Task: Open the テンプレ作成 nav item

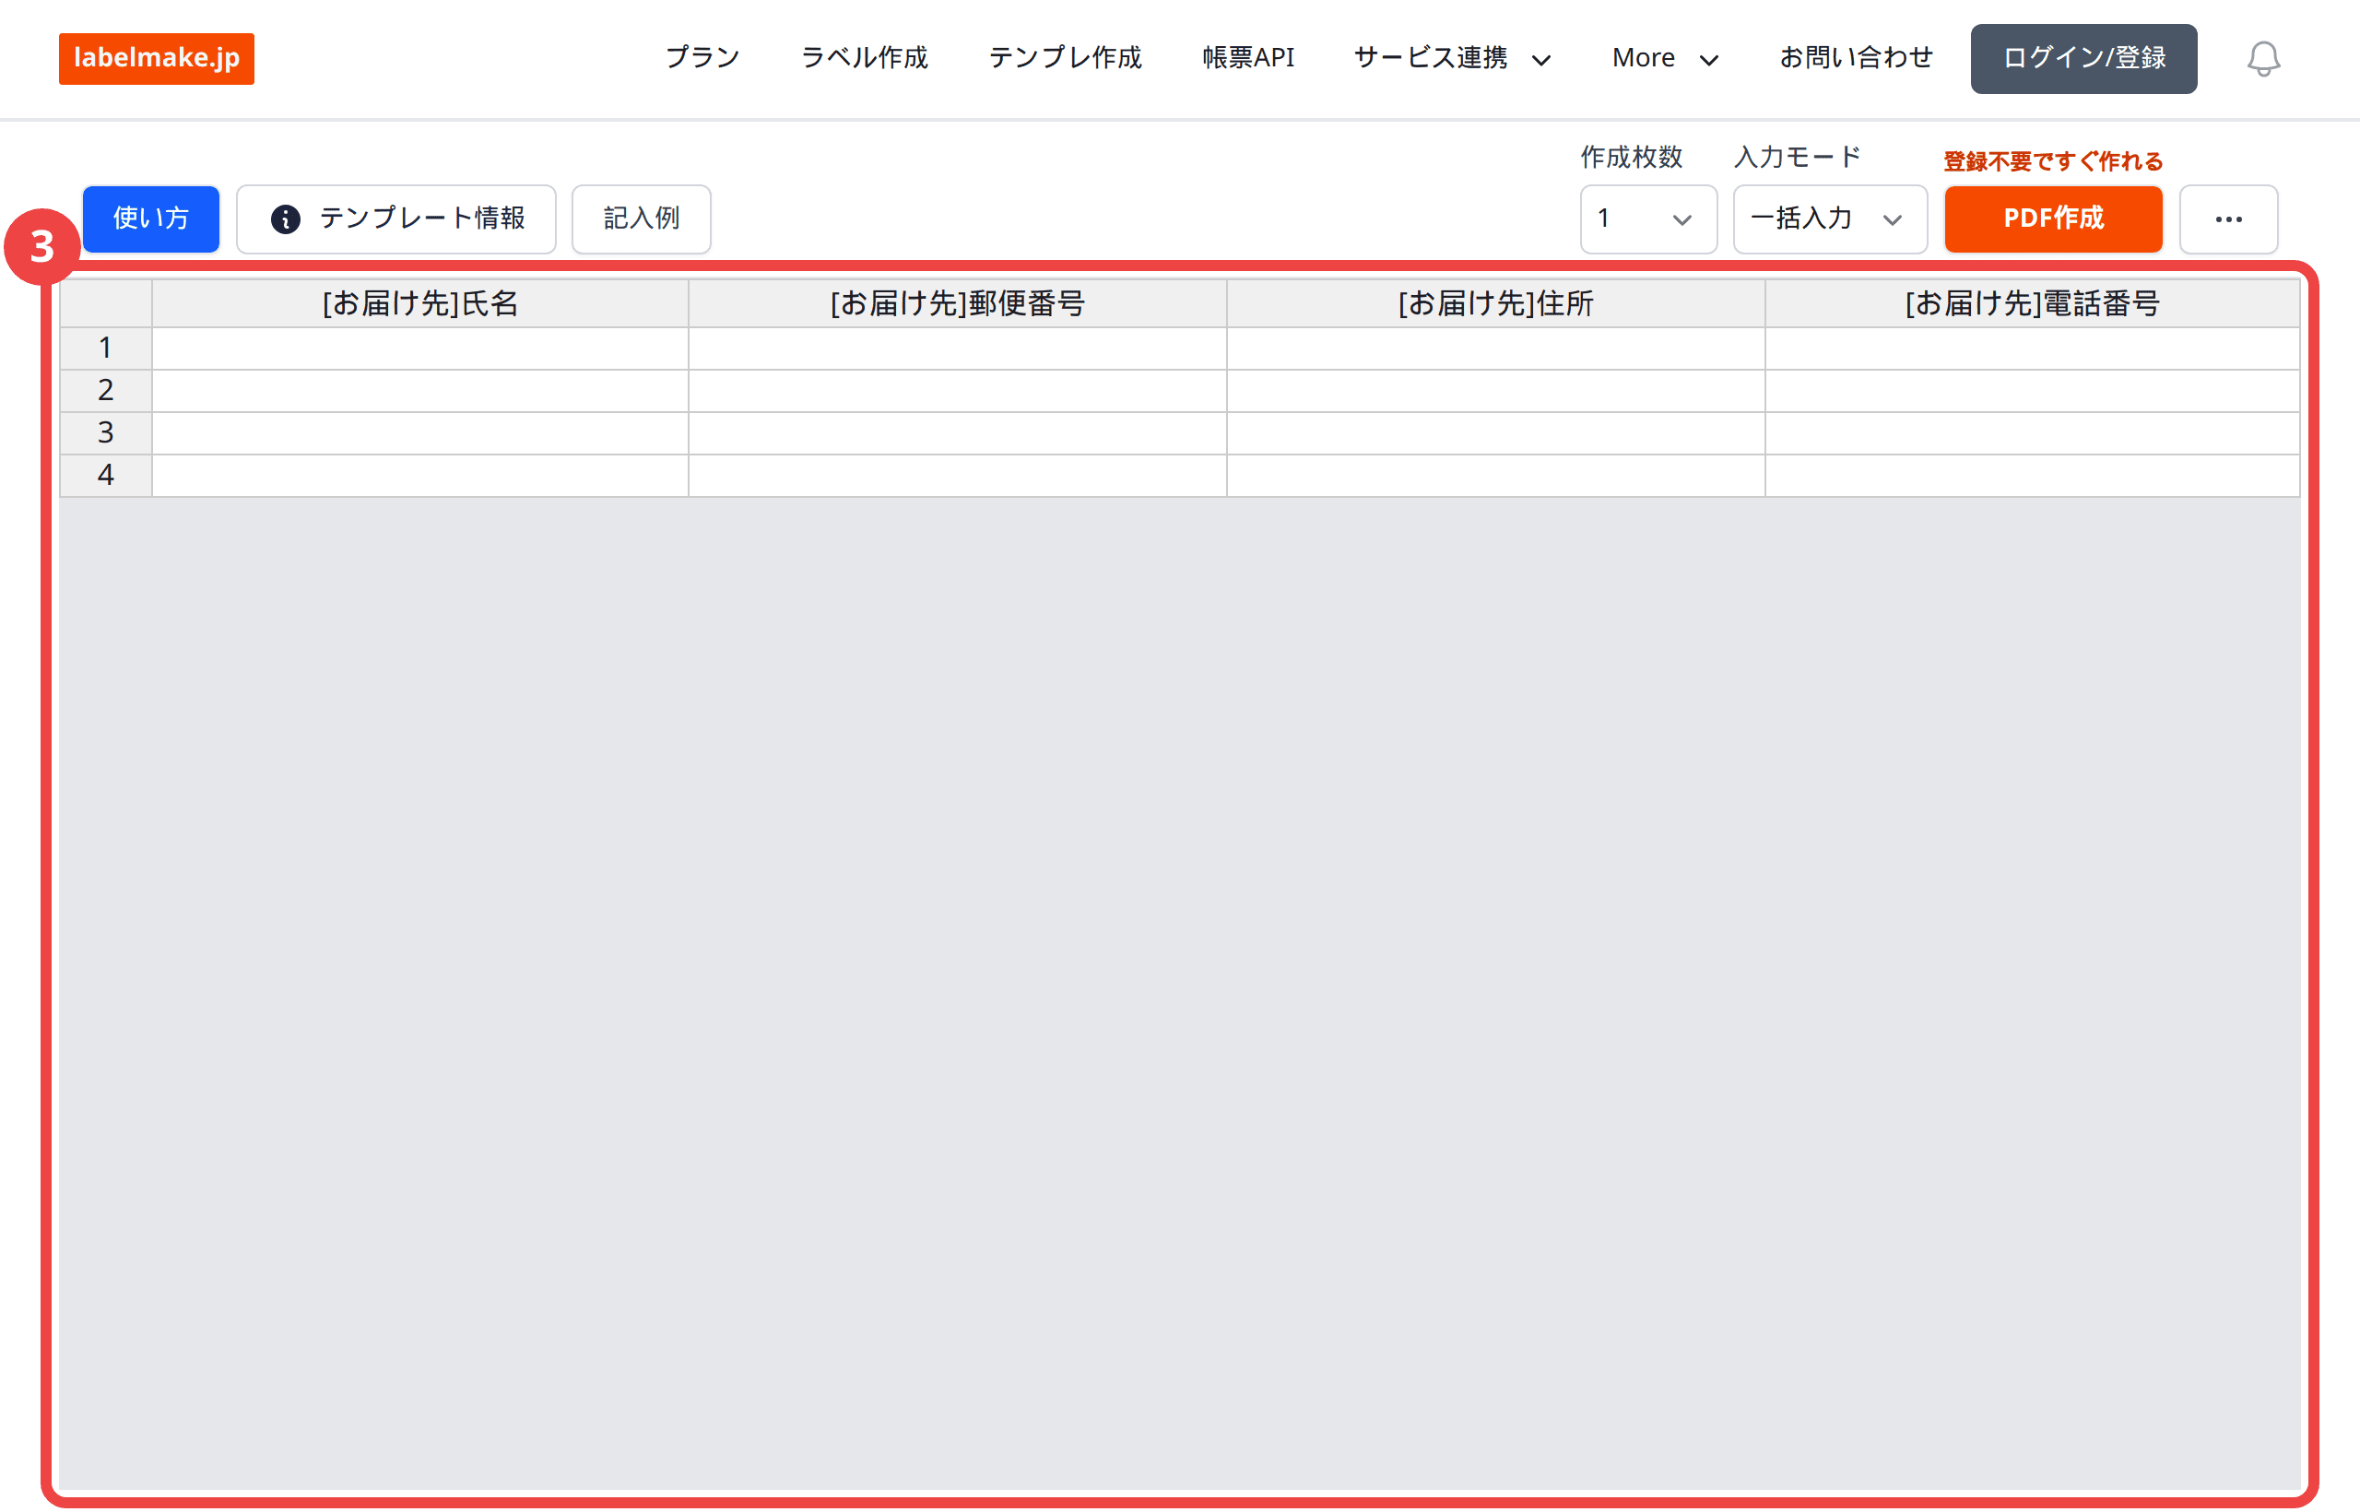Action: coord(1065,58)
